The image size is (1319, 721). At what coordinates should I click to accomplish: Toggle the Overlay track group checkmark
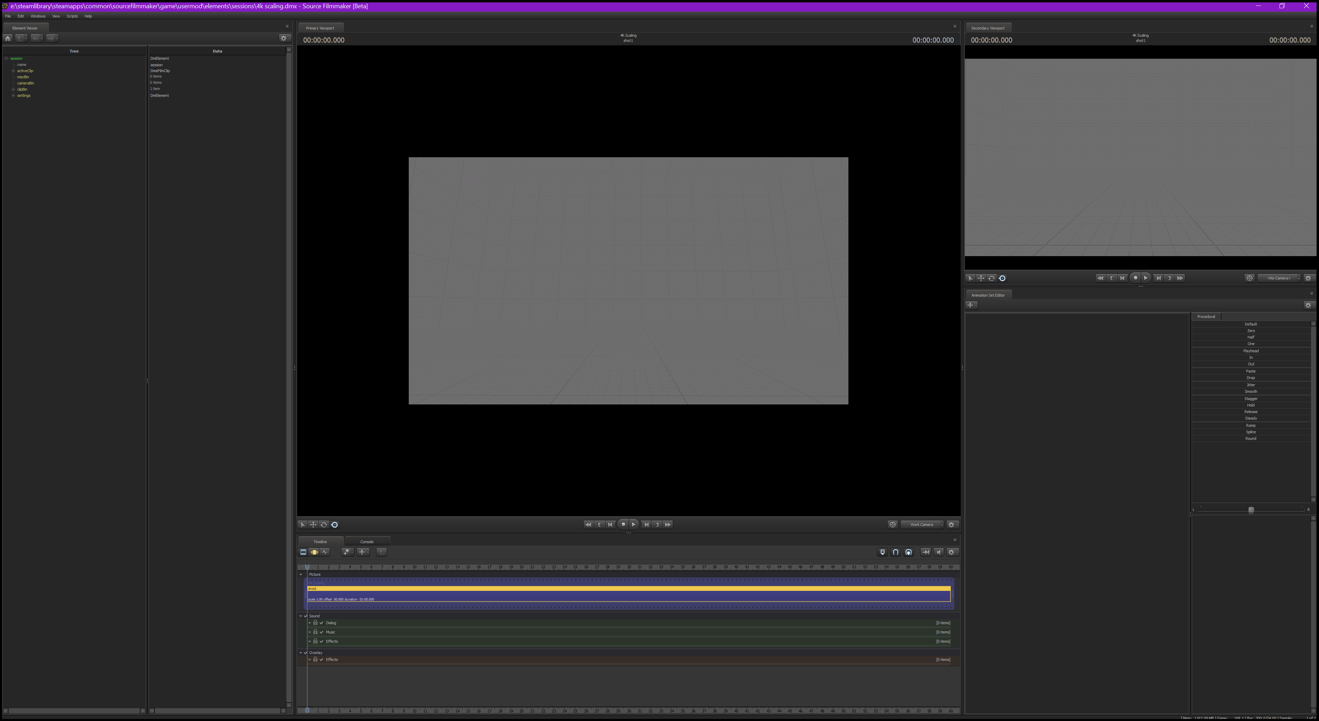pyautogui.click(x=306, y=653)
